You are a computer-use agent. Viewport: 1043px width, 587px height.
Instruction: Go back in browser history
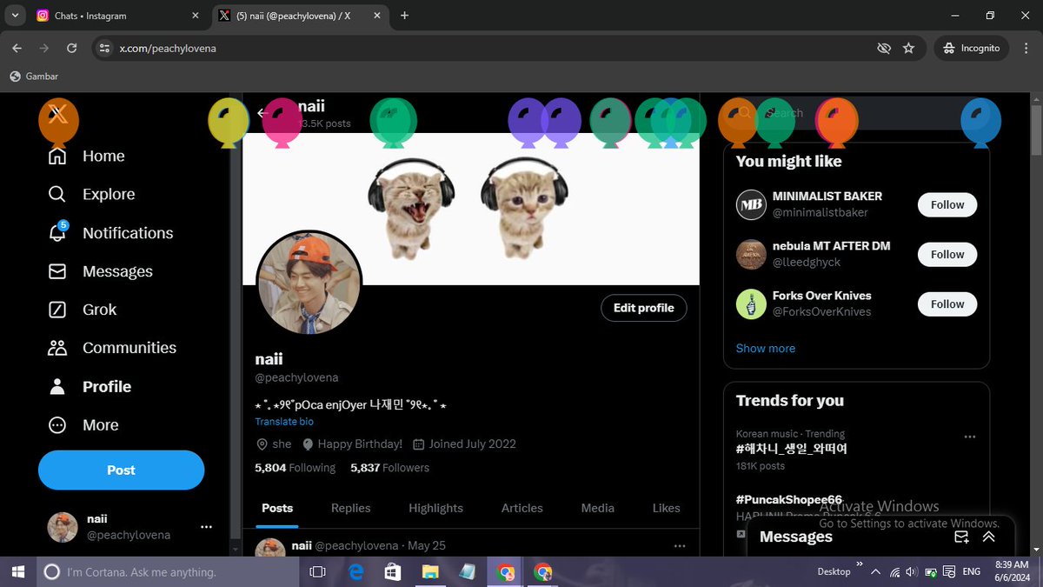click(17, 48)
